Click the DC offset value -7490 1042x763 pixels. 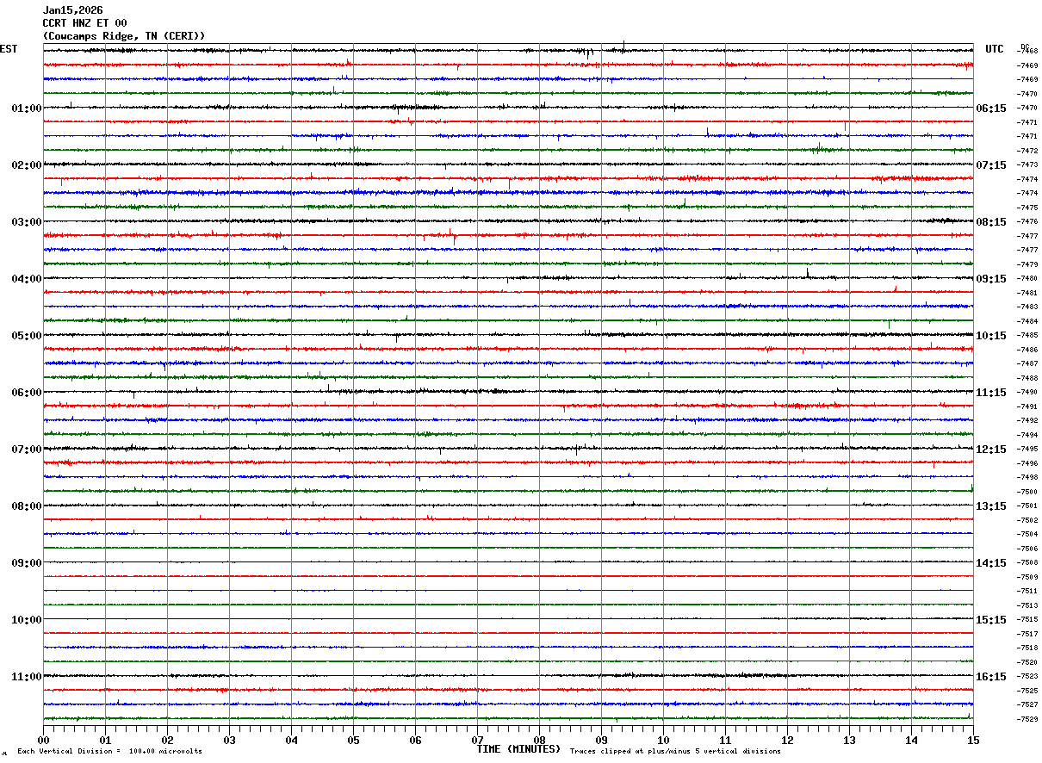coord(1027,392)
